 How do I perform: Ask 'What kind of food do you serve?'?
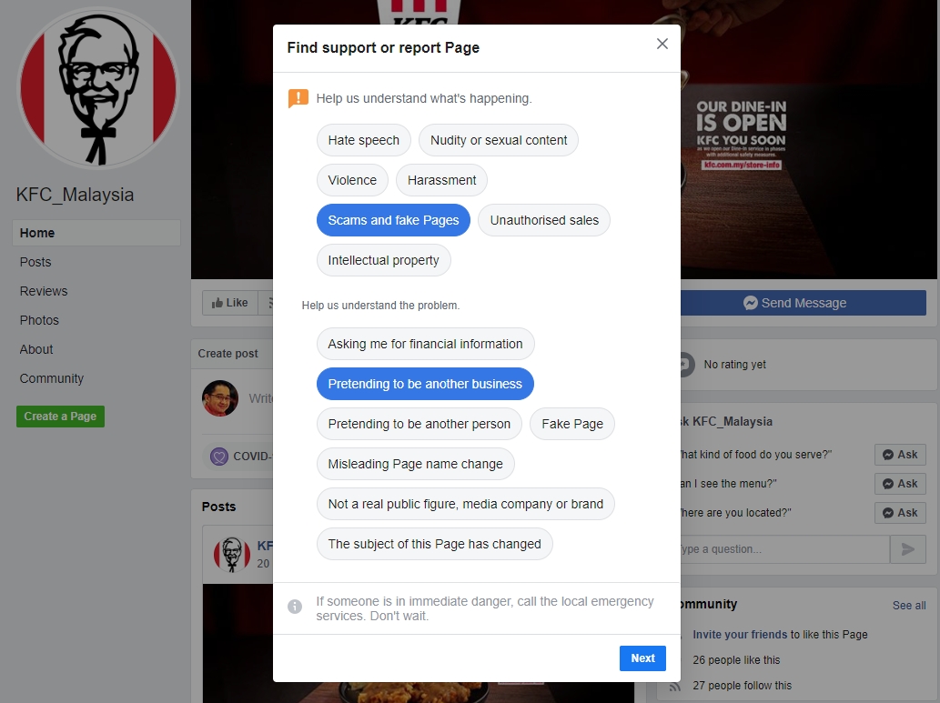900,455
